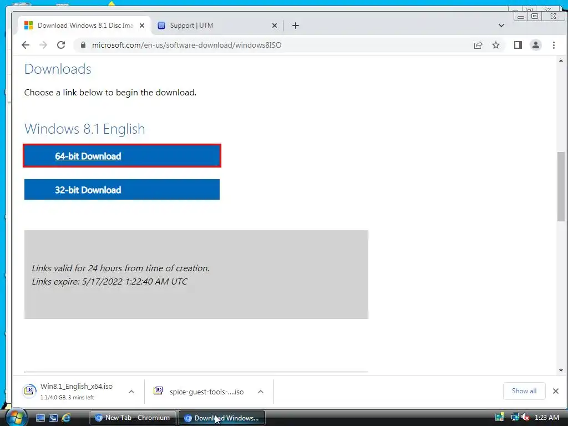Viewport: 568px width, 426px height.
Task: Click 'Choose a link below' text
Action: (x=110, y=93)
